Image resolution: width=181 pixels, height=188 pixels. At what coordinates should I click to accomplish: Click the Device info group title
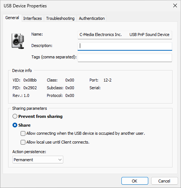point(22,70)
